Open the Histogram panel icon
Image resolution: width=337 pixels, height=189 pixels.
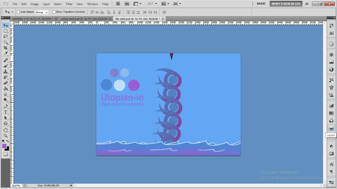pos(331,62)
